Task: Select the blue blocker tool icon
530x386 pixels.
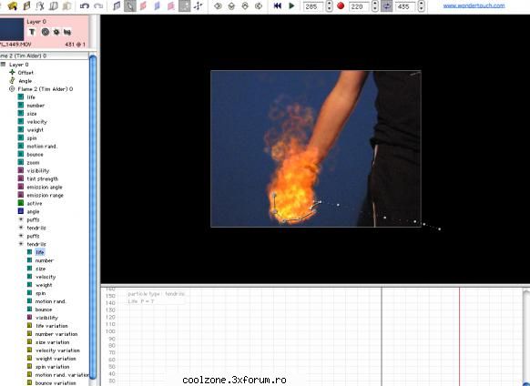Action: [158, 5]
